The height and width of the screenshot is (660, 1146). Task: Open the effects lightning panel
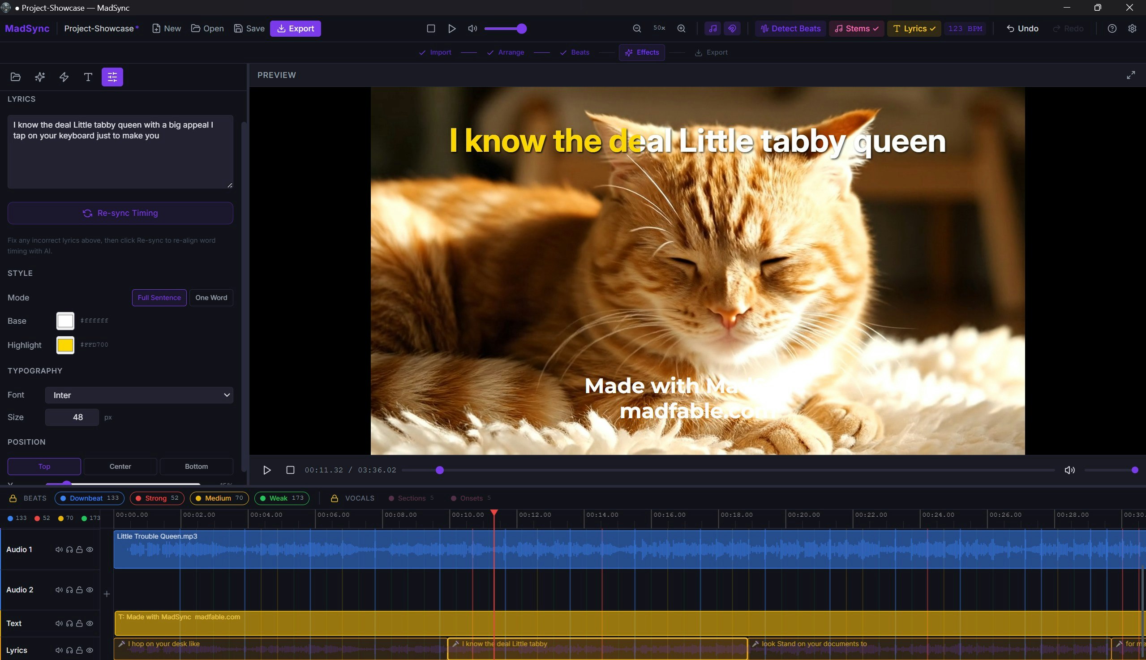coord(64,77)
